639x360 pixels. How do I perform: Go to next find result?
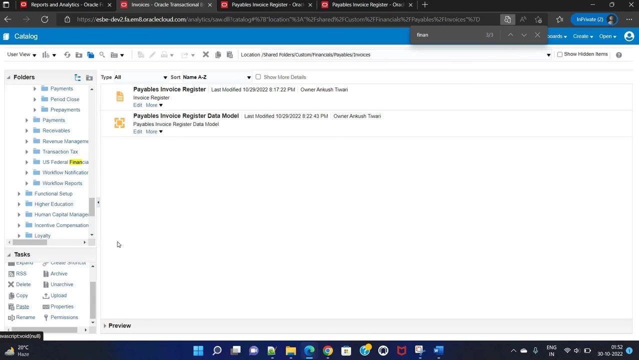(x=524, y=35)
